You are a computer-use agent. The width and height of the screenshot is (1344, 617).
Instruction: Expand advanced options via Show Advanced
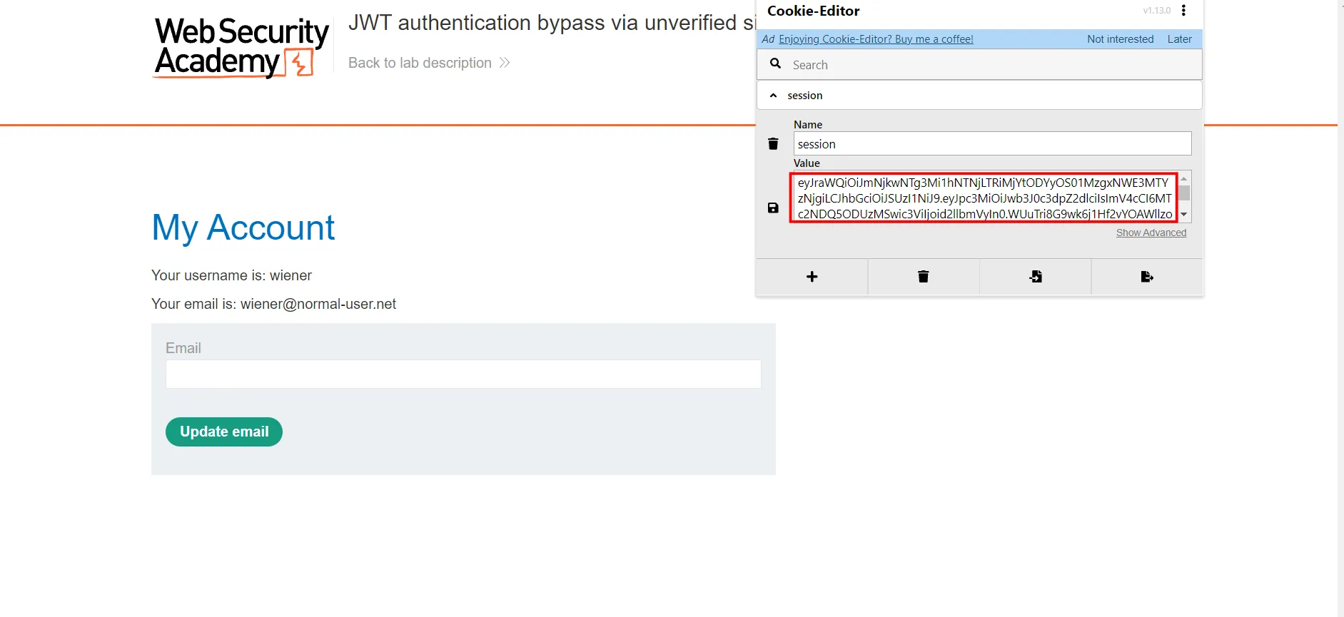[x=1151, y=233]
